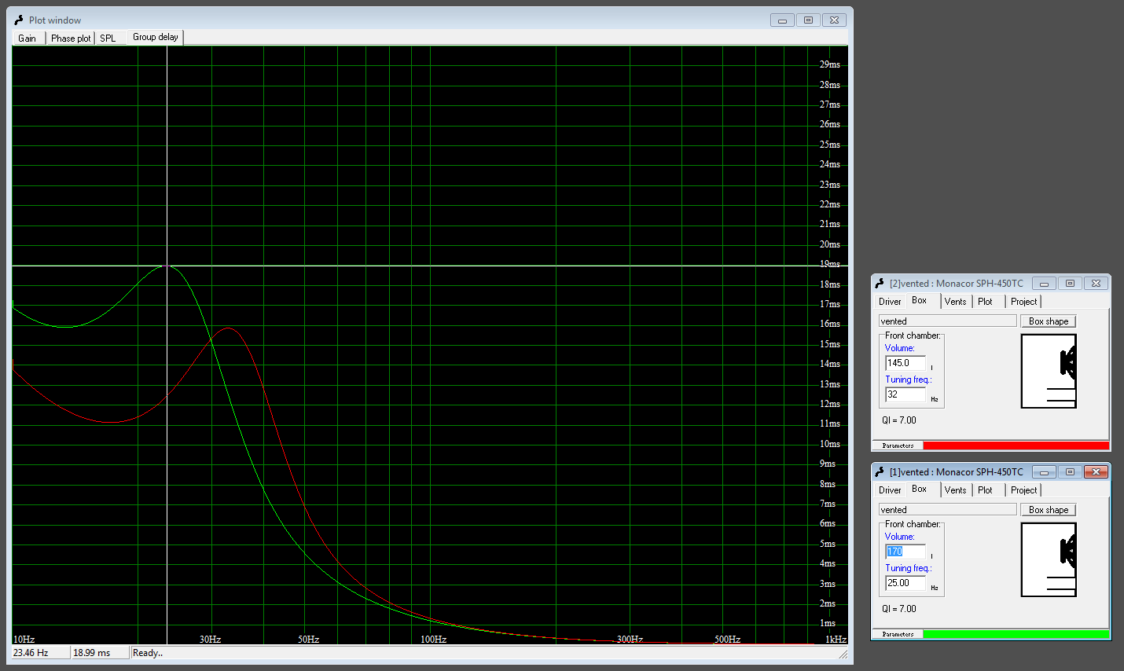Click the Plot window title icon
This screenshot has height=671, width=1124.
tap(19, 20)
